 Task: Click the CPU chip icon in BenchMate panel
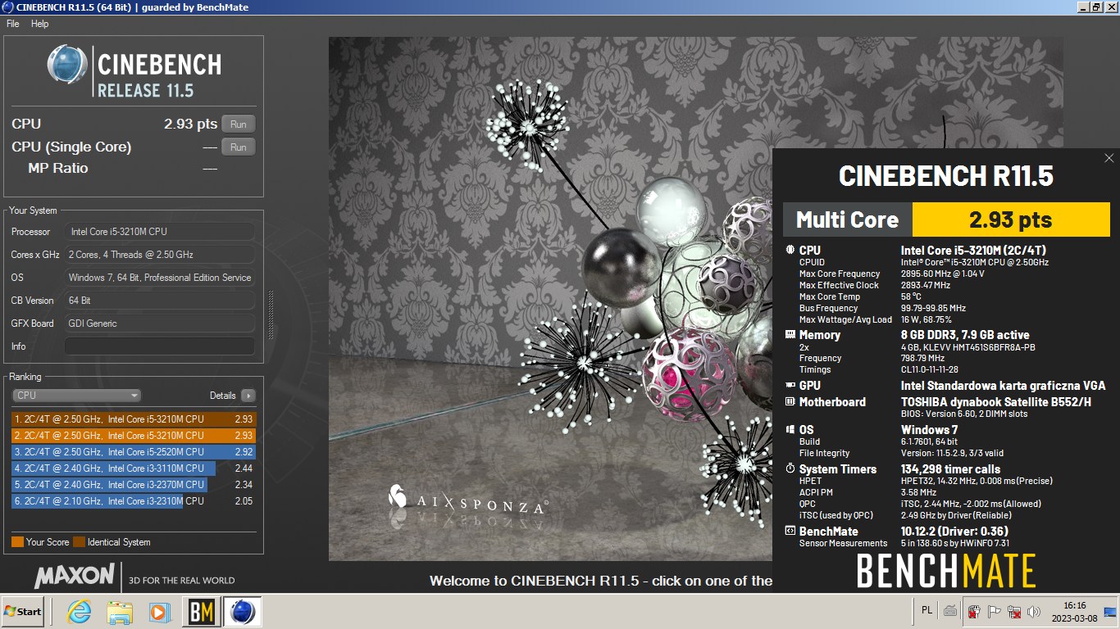click(x=790, y=250)
